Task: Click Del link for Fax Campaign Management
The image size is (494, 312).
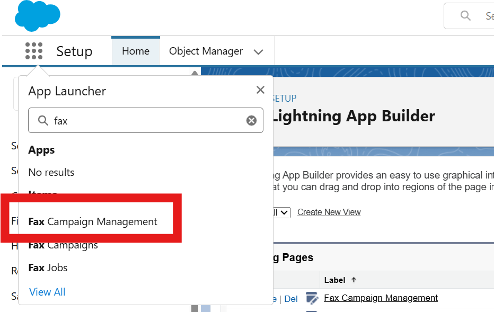Action: tap(291, 299)
